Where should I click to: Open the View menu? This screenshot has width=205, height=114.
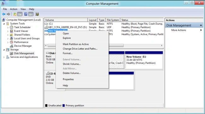(x=23, y=9)
